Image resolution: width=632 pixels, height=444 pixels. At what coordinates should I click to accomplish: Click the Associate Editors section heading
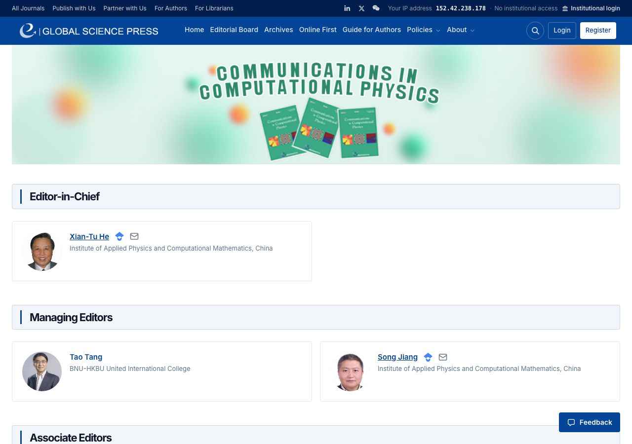tap(71, 438)
